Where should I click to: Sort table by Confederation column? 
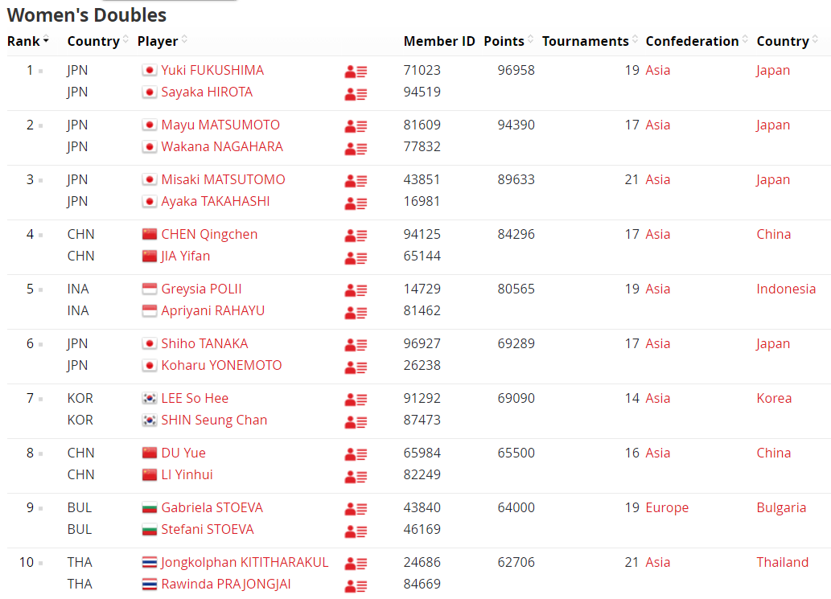click(697, 41)
